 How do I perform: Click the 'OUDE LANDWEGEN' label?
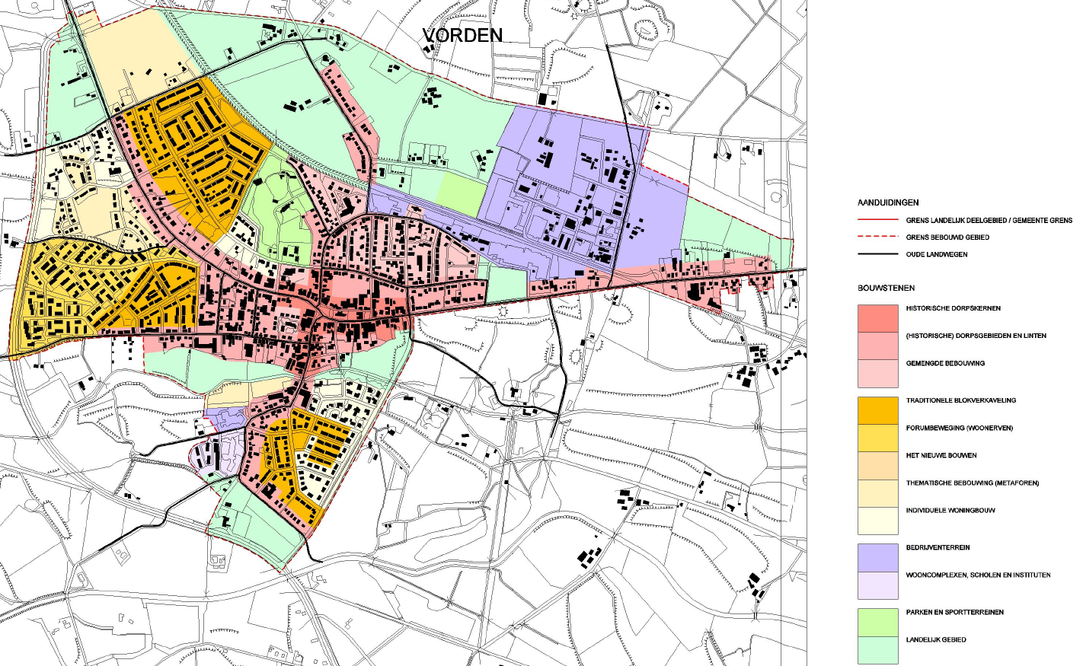[x=937, y=254]
